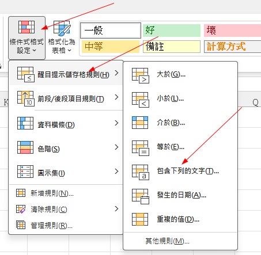The width and height of the screenshot is (261, 255).
Task: Apply the 備註 note cell style
Action: click(x=172, y=47)
